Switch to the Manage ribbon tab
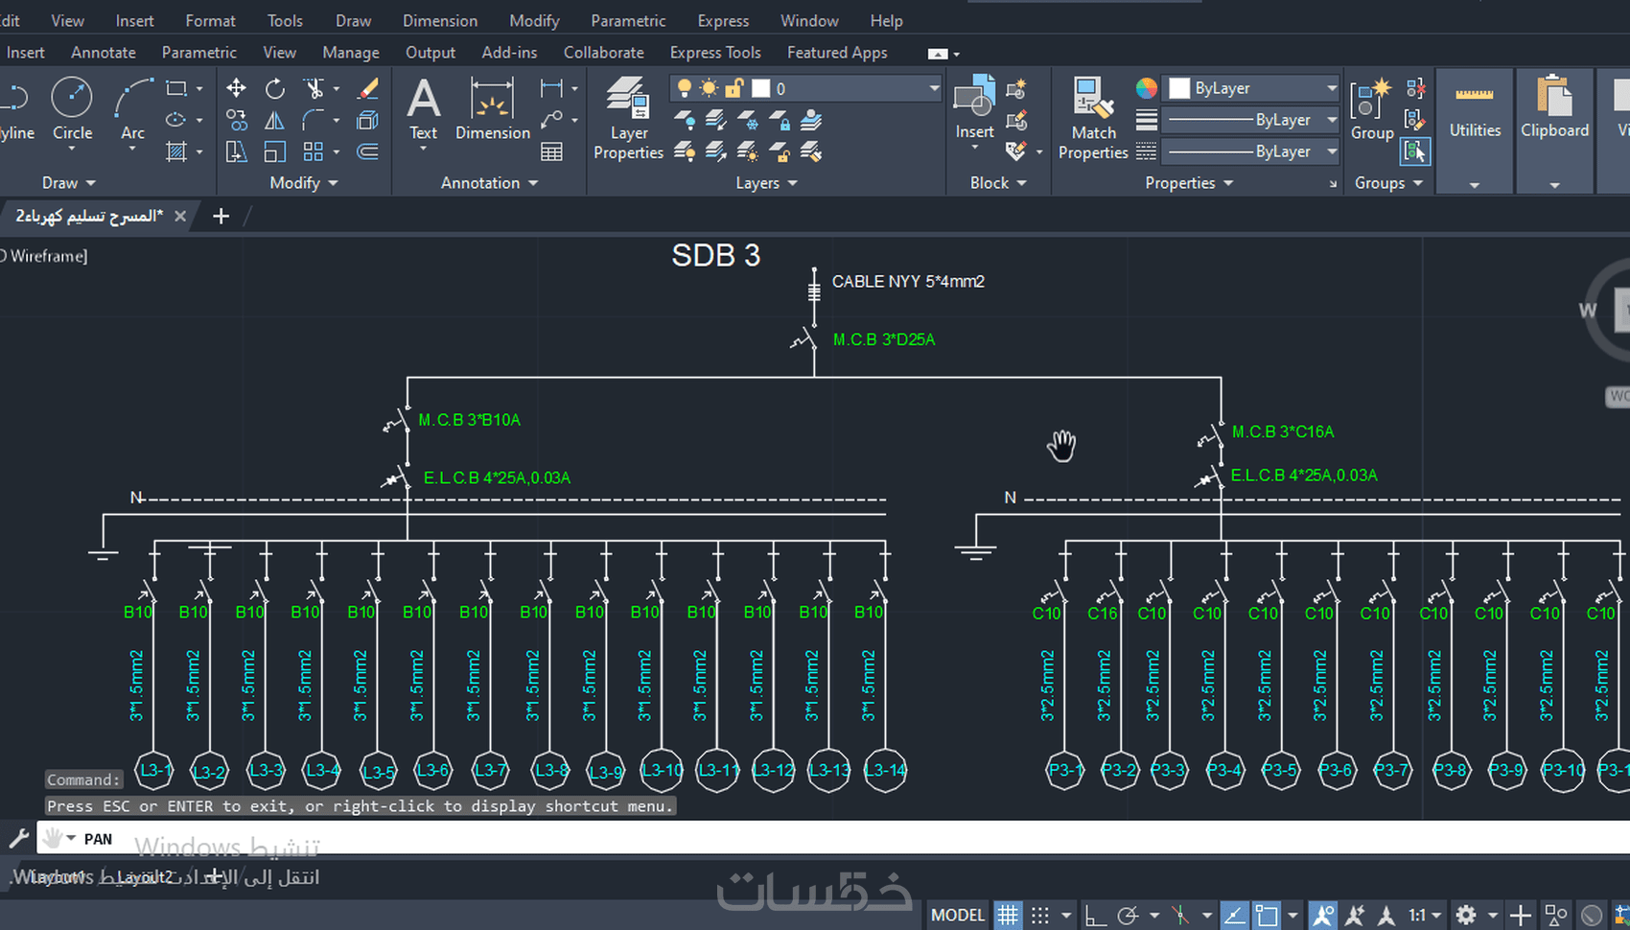The width and height of the screenshot is (1630, 930). (351, 53)
